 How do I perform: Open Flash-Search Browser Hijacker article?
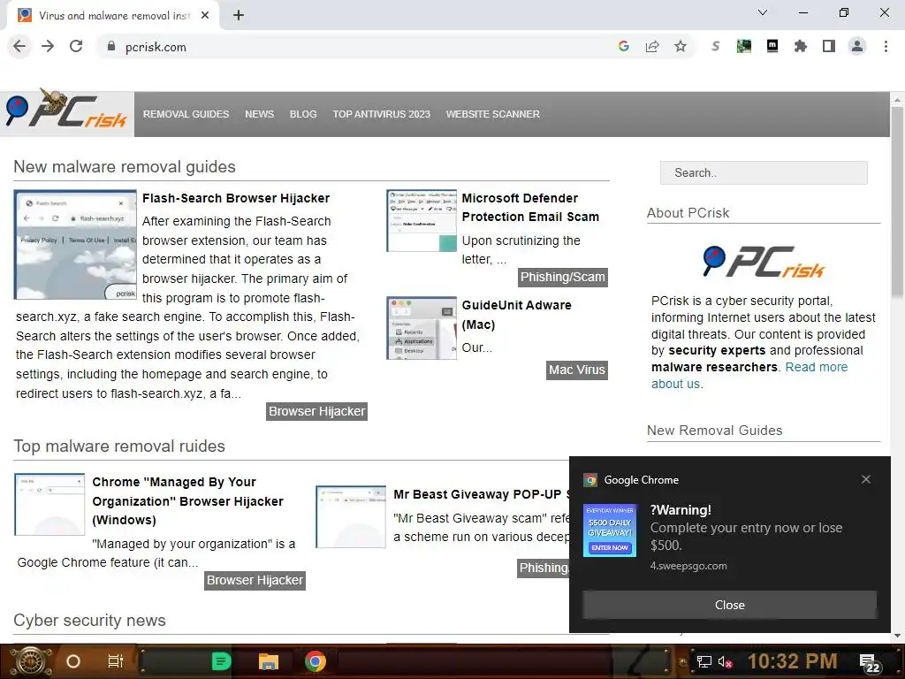click(x=236, y=198)
